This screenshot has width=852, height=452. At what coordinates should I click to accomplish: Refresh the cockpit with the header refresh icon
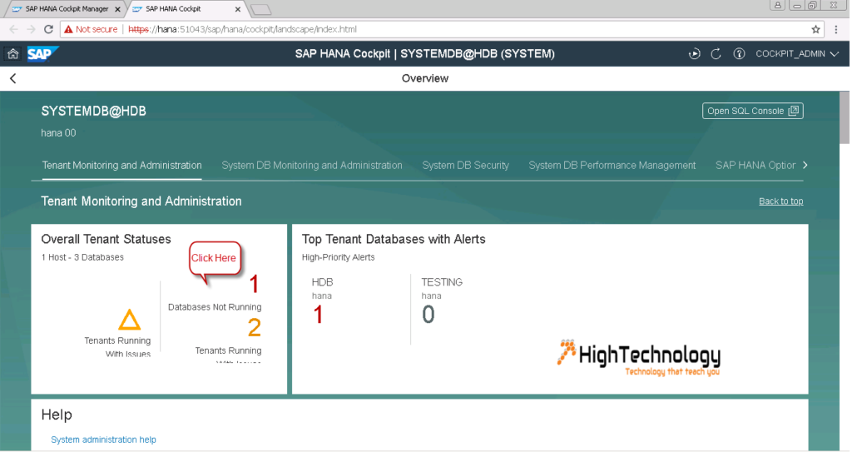click(716, 54)
